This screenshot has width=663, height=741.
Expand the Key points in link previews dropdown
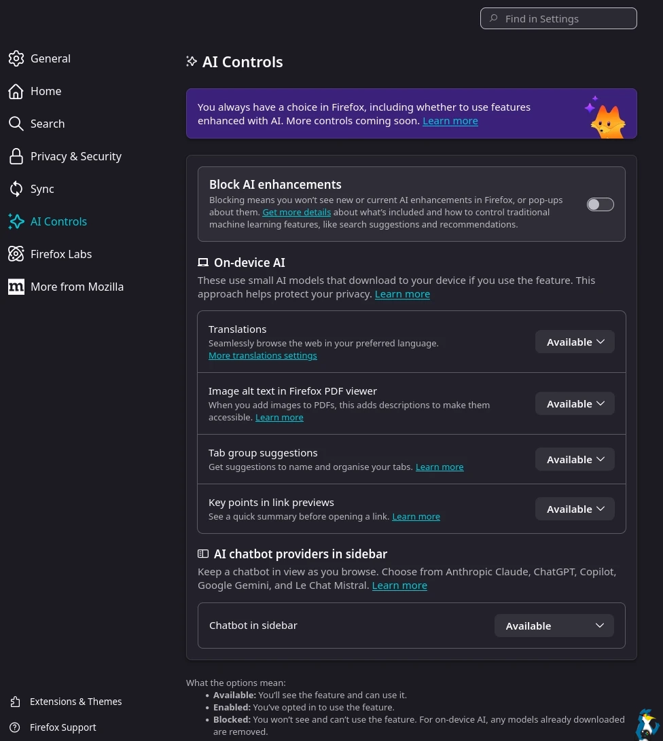click(575, 509)
